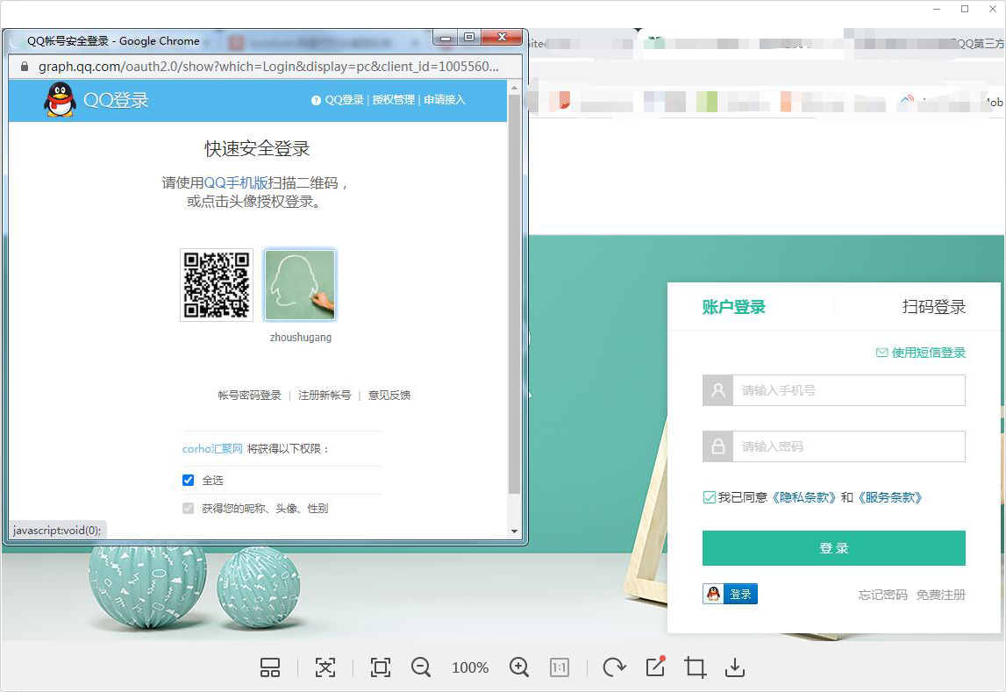
Task: Zoom out with the minus magnifier icon
Action: tap(421, 667)
